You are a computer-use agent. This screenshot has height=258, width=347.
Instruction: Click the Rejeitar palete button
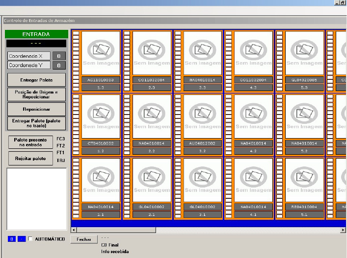pyautogui.click(x=30, y=159)
